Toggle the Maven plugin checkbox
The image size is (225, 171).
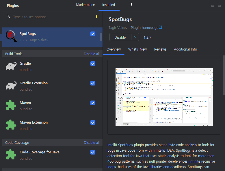click(93, 103)
